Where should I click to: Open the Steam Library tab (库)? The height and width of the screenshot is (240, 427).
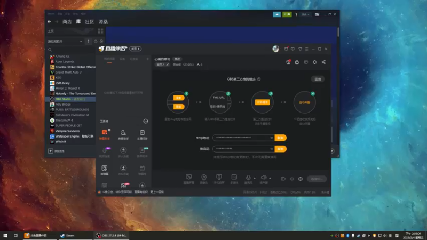point(78,22)
